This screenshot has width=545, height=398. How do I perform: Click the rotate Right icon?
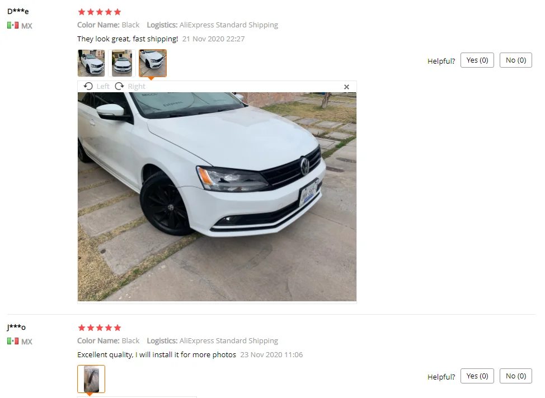tap(120, 86)
